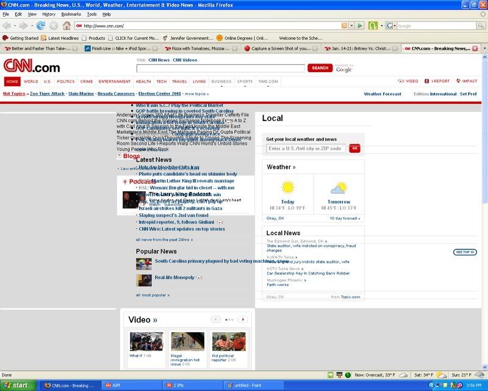Screen dimensions: 488x391
Task: Click the previous arrow in the Video section
Action: 215,319
